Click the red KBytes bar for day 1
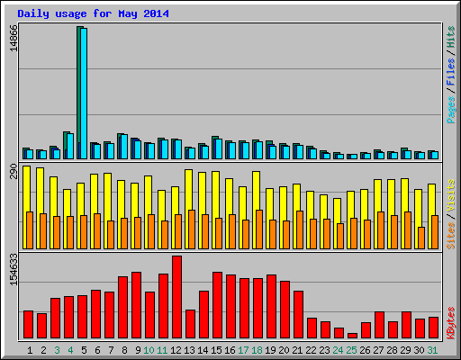The image size is (461, 360). (28, 325)
